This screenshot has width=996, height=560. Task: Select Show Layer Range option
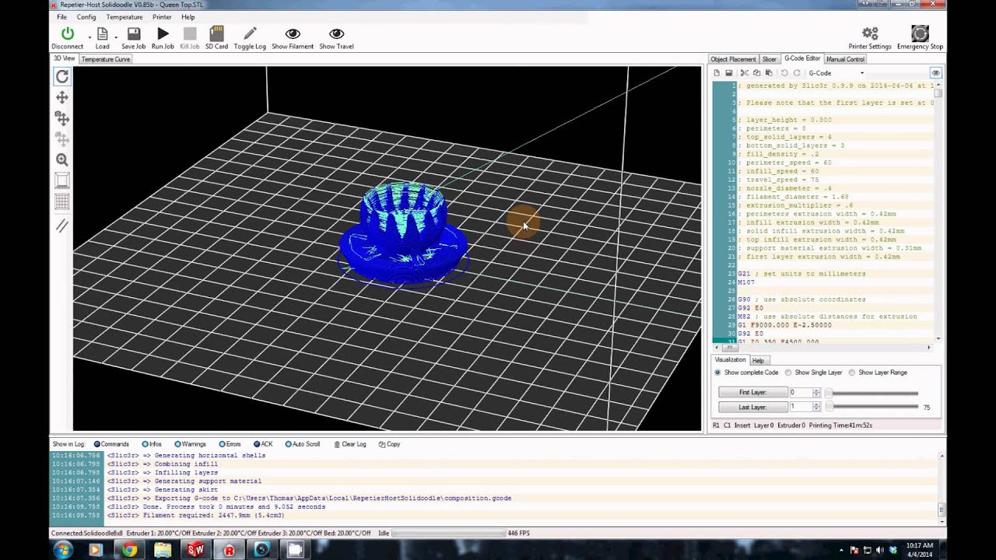pos(879,373)
